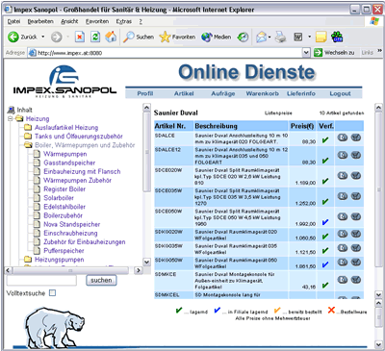Screen dimensions: 385x351
Task: Expand the Links toolbar chevron
Action: [x=380, y=51]
